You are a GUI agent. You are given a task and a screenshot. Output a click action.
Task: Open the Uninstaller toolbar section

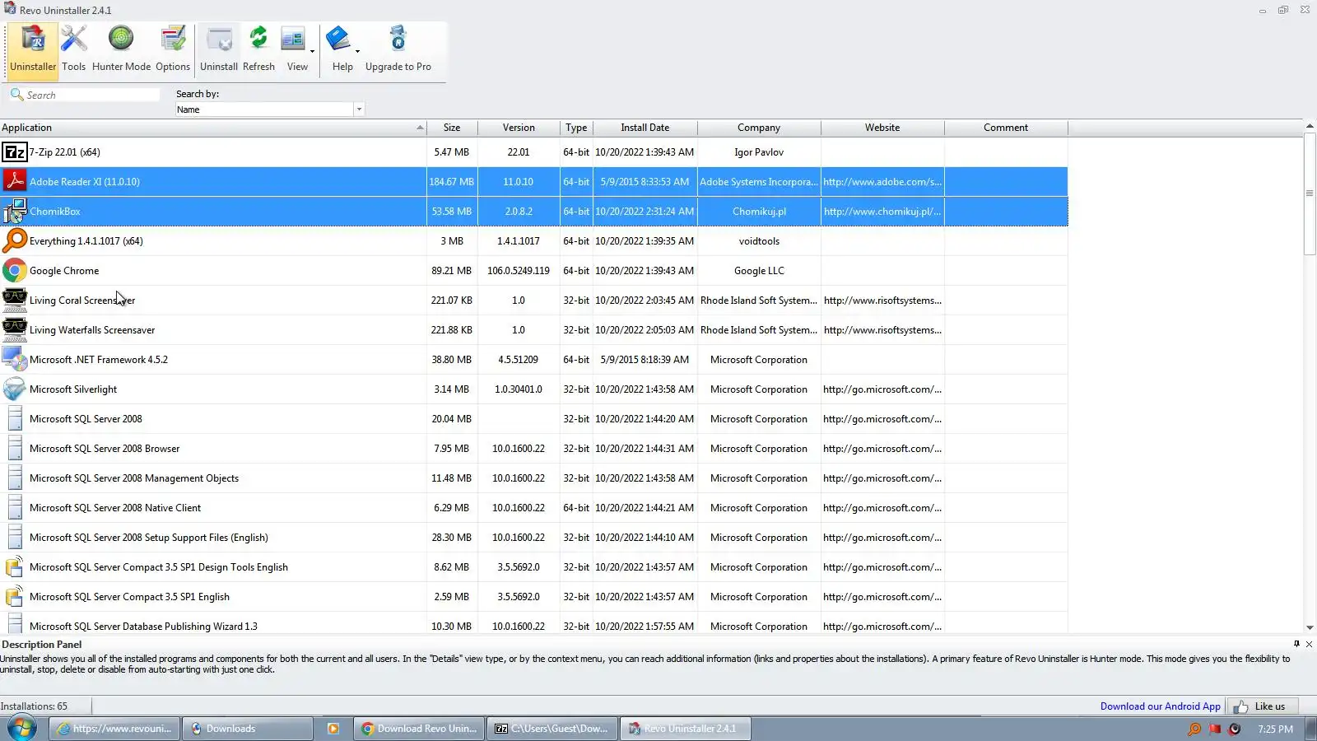tap(33, 50)
